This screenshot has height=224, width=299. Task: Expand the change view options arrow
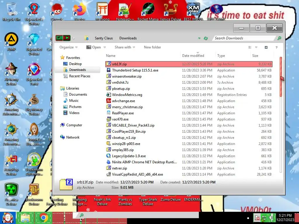coord(256,47)
